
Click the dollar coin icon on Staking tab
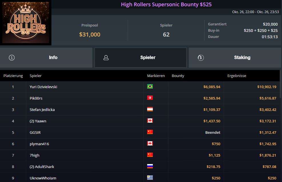click(x=201, y=58)
